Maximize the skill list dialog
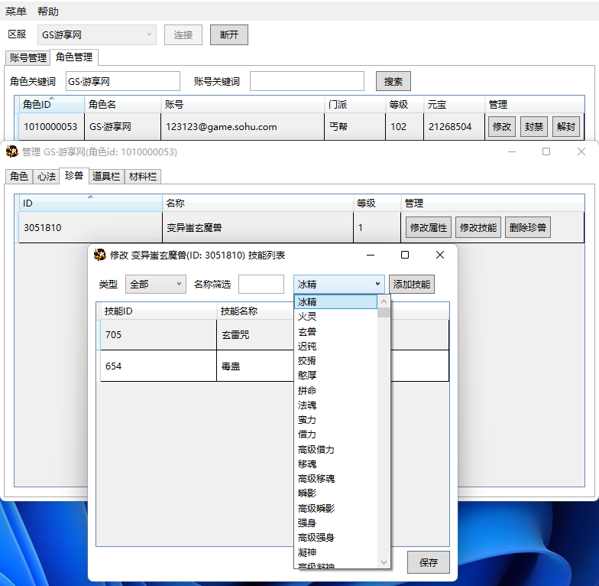The image size is (599, 586). click(x=405, y=255)
